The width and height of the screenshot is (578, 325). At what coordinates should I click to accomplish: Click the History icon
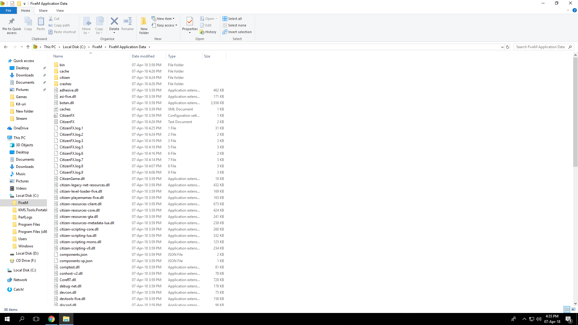(x=202, y=32)
